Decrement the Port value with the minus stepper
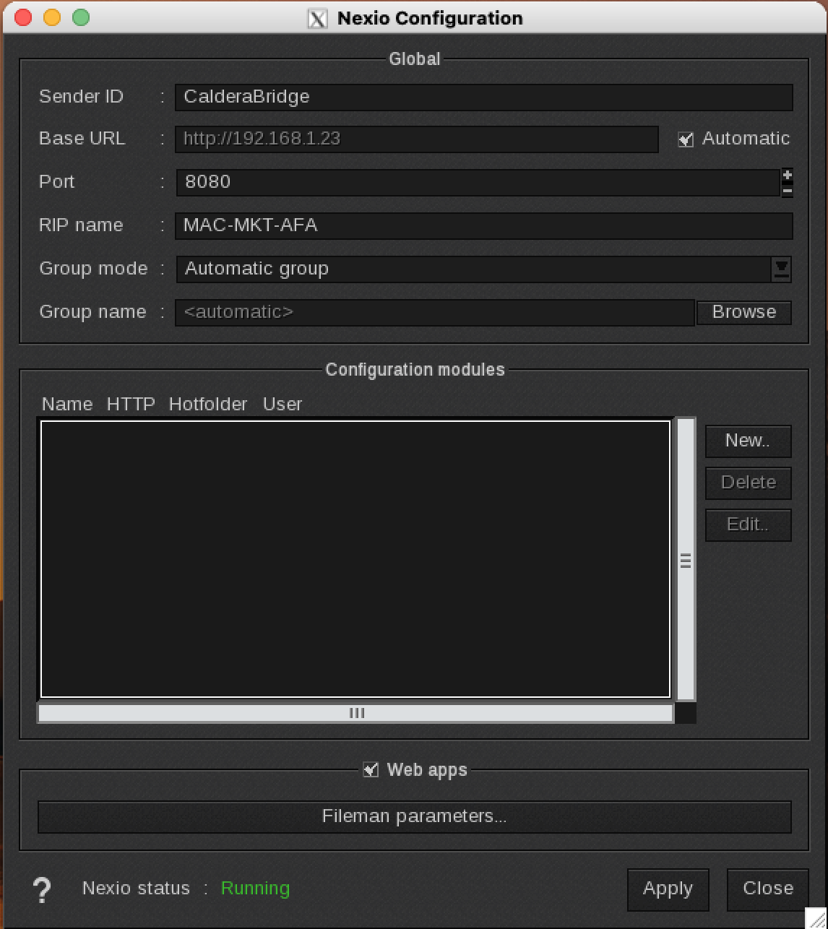The height and width of the screenshot is (929, 828). (x=787, y=190)
